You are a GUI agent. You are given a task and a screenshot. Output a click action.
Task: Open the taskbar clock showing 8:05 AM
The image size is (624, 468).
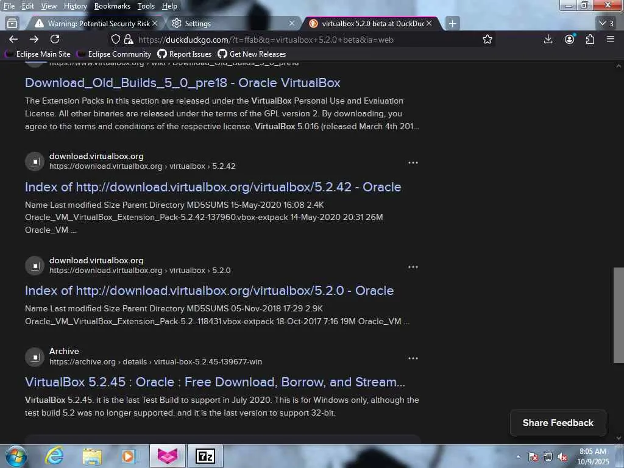pyautogui.click(x=593, y=456)
